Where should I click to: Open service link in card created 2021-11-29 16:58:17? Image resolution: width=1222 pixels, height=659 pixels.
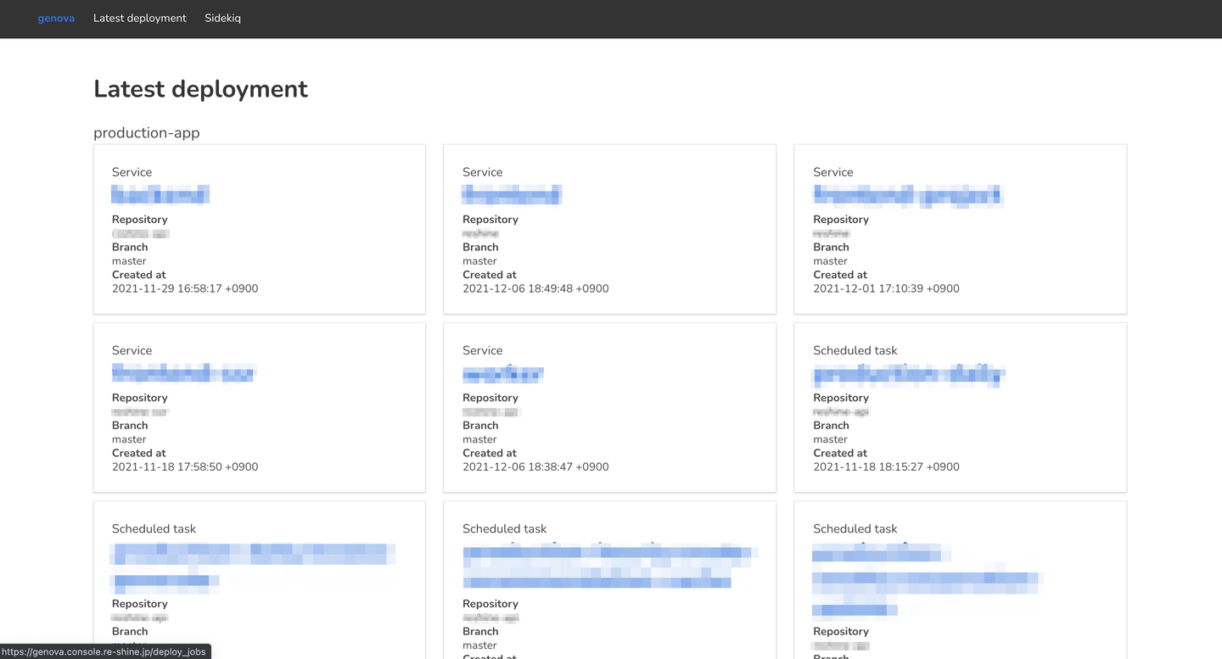coord(160,195)
